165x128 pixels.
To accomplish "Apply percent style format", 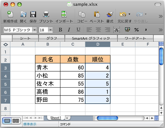I will [x=137, y=30].
